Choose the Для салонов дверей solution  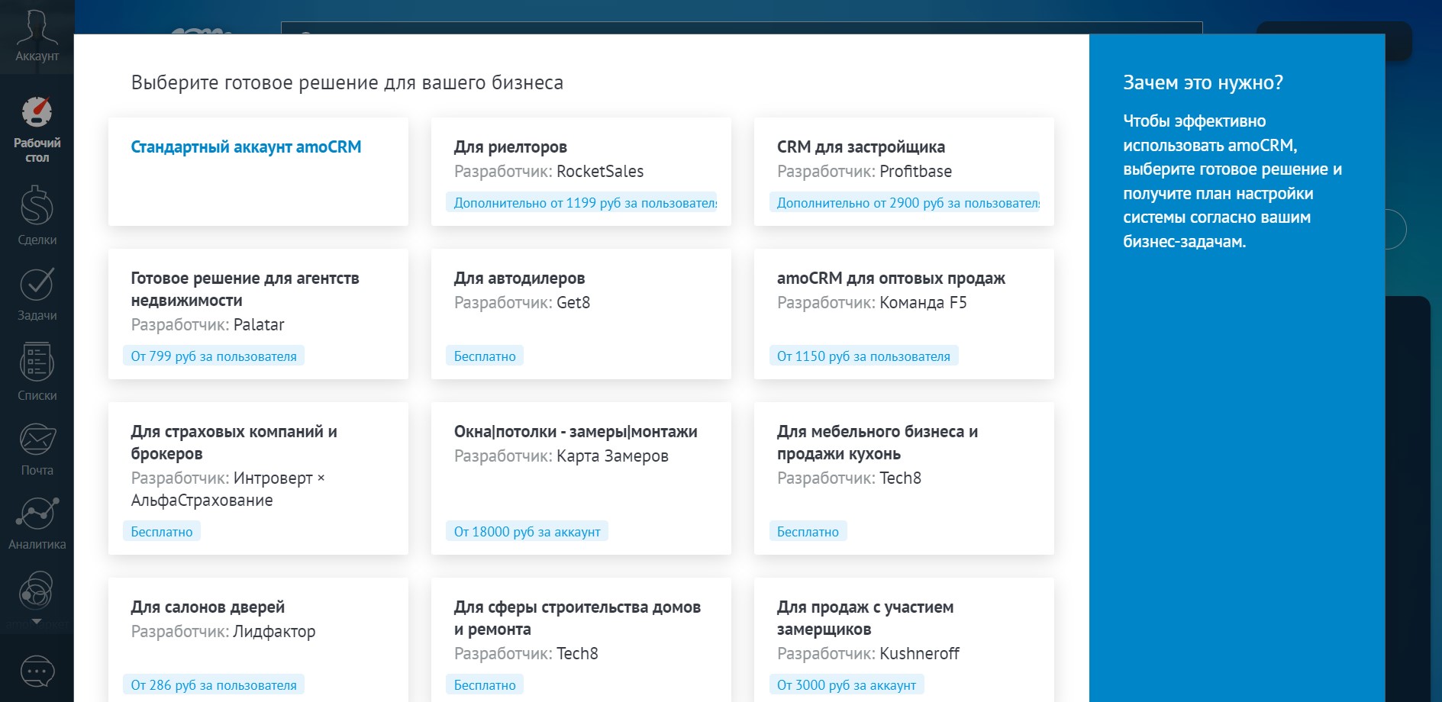pos(258,639)
